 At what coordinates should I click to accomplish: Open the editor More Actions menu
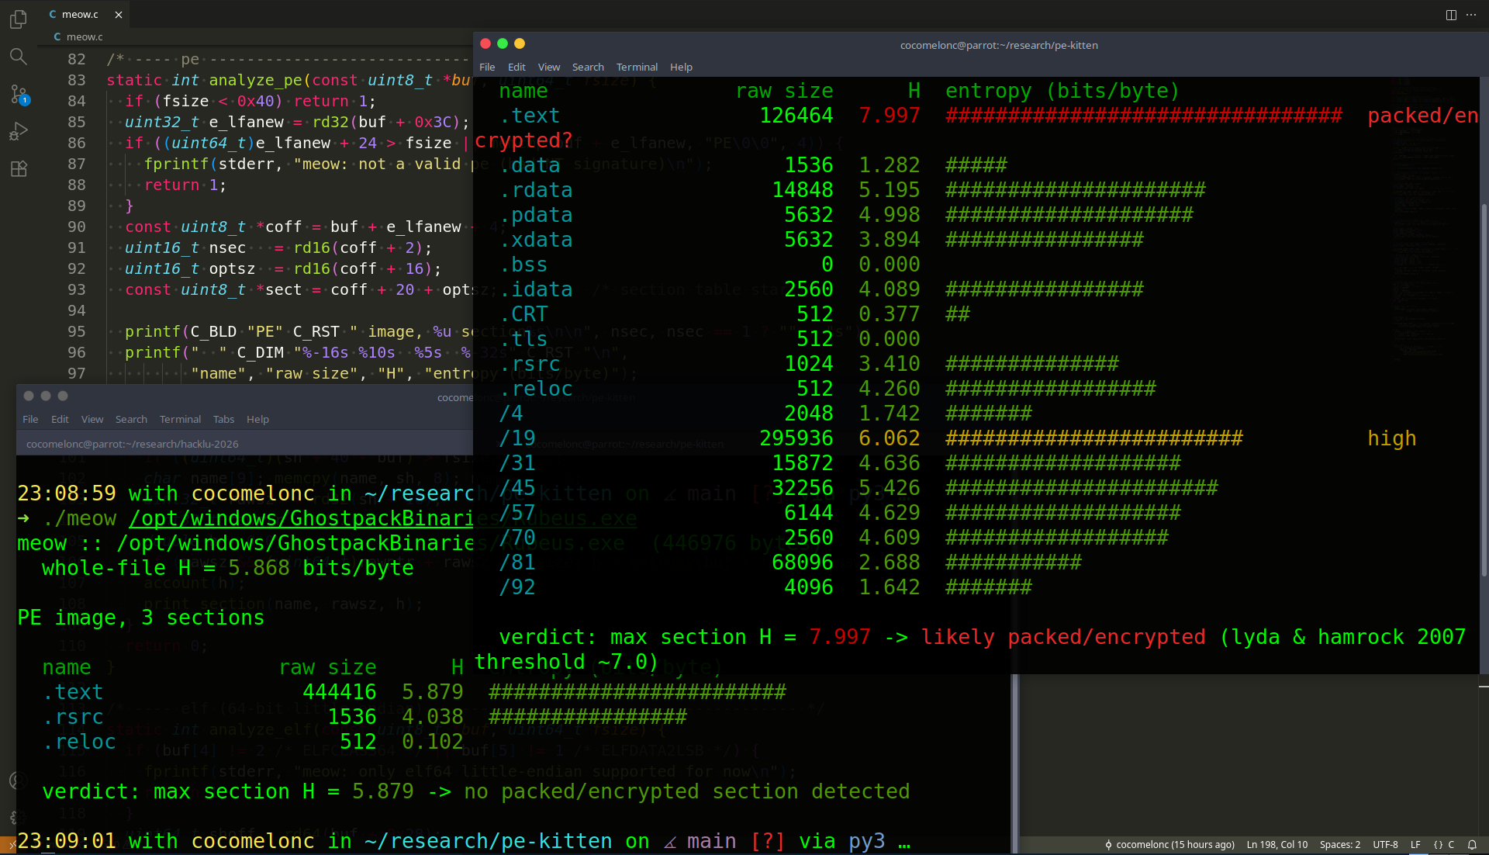[x=1471, y=15]
